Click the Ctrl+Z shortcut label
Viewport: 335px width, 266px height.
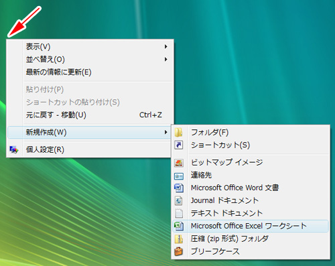(x=151, y=115)
